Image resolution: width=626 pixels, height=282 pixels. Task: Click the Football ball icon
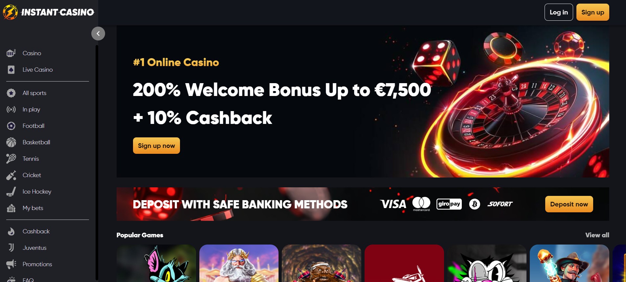(x=11, y=126)
